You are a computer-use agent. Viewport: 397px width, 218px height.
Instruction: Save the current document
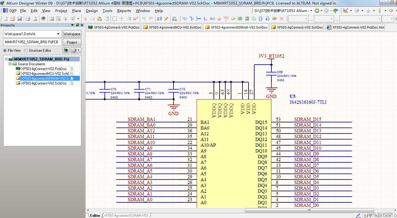pos(20,18)
